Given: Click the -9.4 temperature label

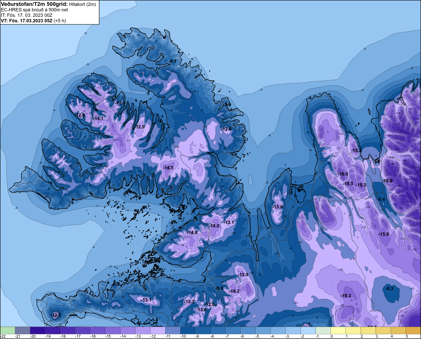Looking at the screenshot, I should (x=381, y=199).
